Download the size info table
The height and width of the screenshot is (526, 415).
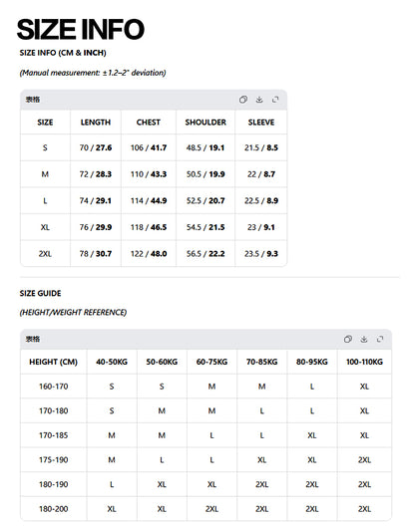pyautogui.click(x=259, y=100)
